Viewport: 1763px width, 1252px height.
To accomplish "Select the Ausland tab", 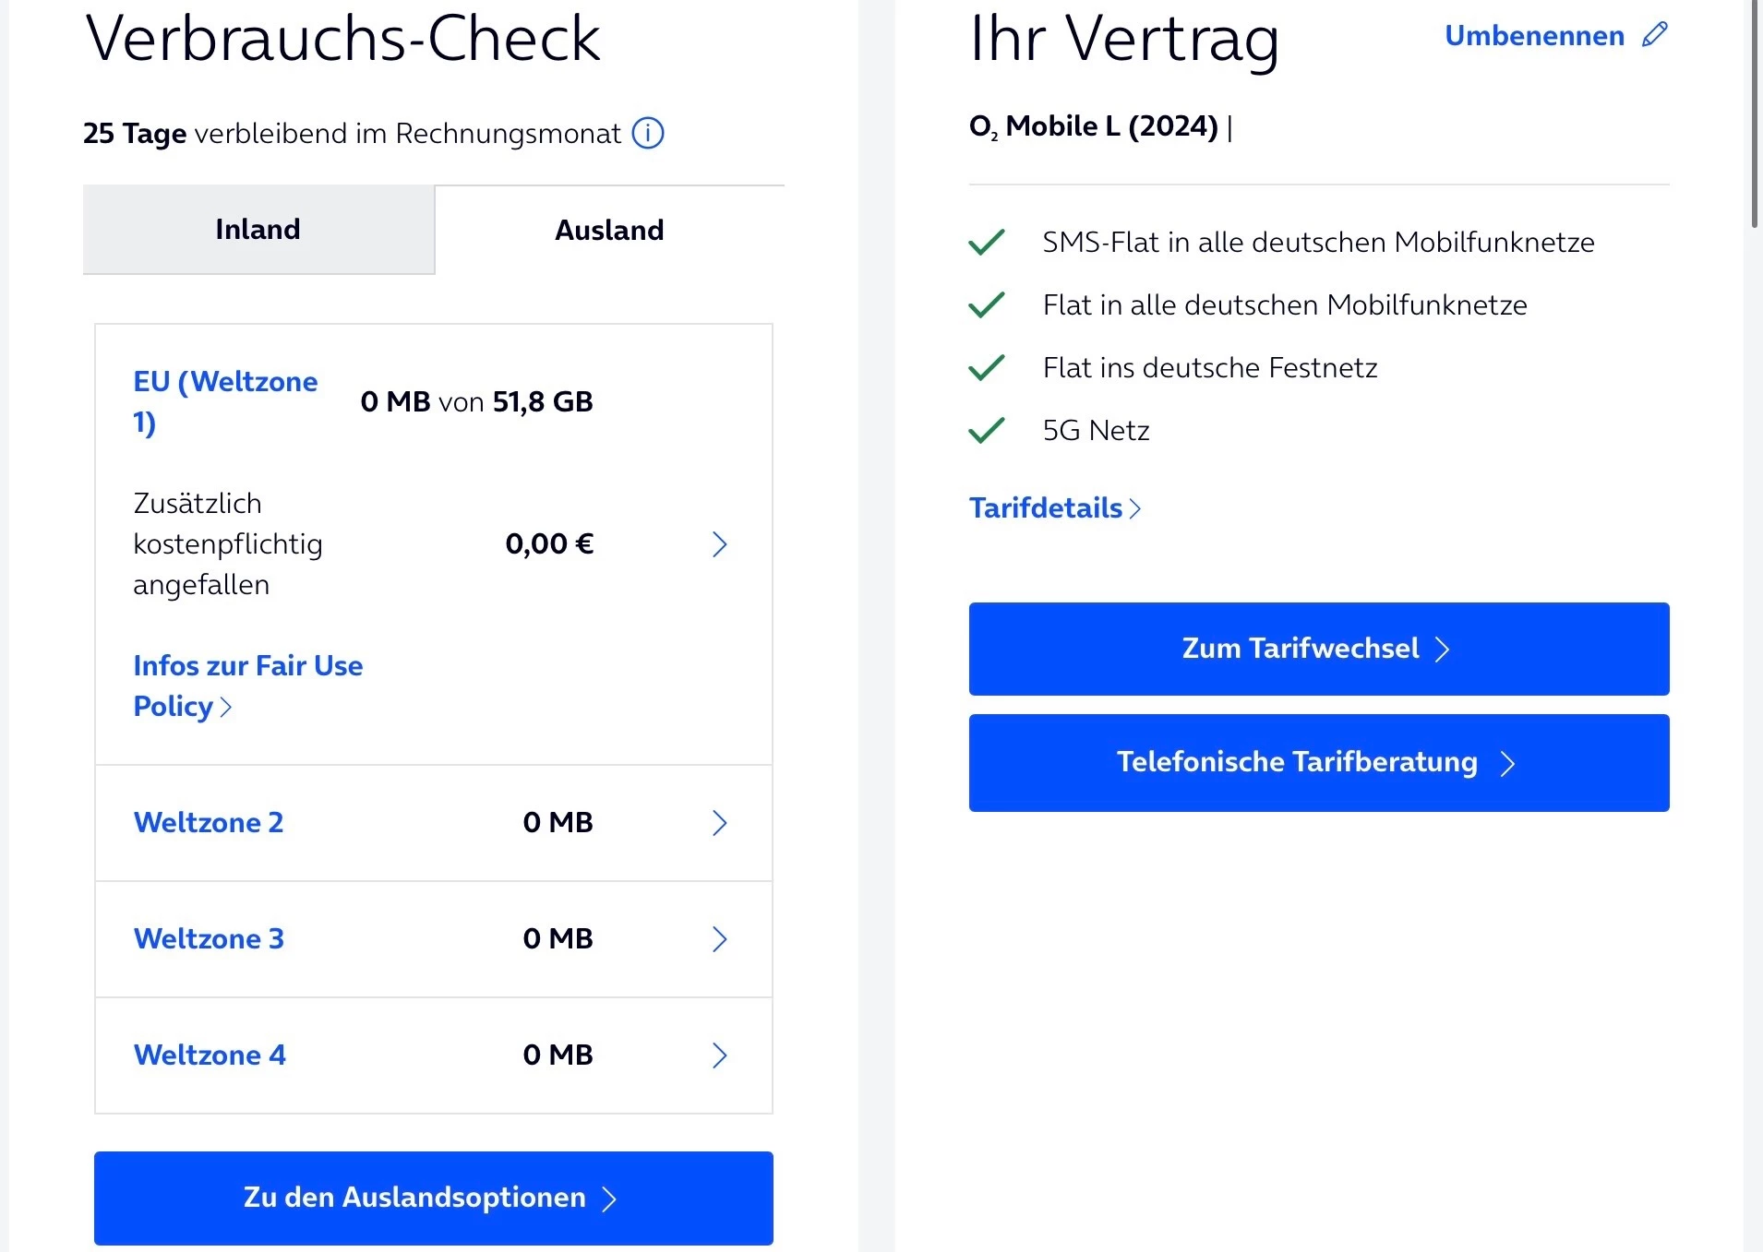I will point(609,230).
